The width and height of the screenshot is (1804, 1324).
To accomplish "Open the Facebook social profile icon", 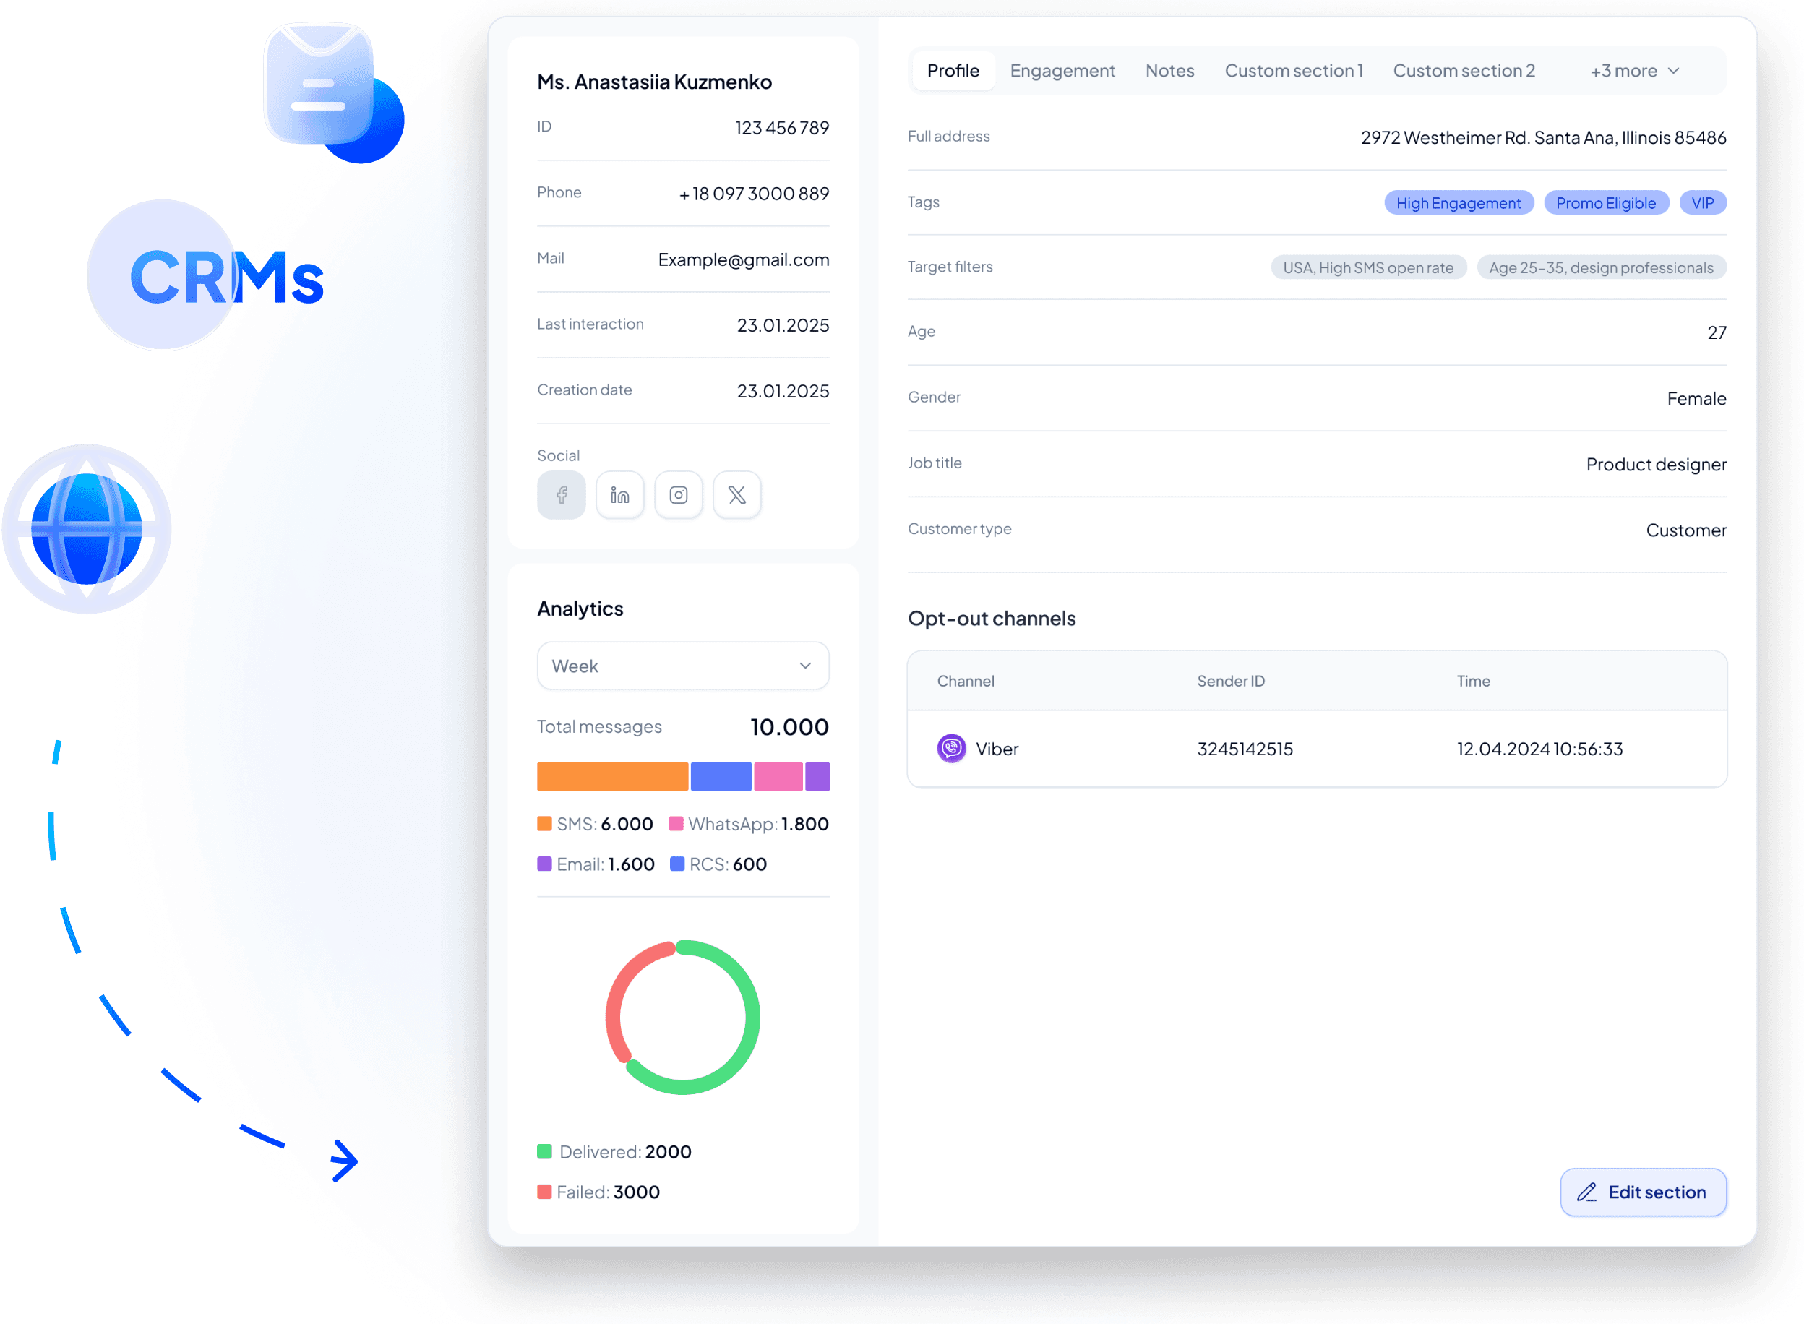I will [x=561, y=495].
